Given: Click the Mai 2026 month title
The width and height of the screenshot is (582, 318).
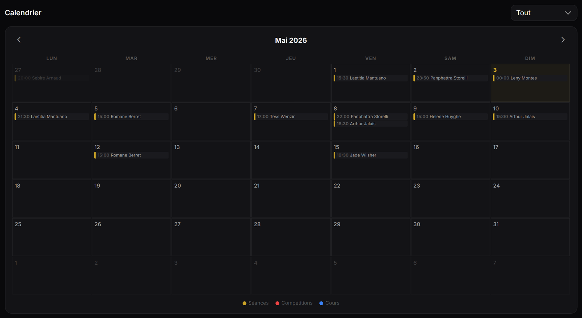Looking at the screenshot, I should tap(291, 40).
